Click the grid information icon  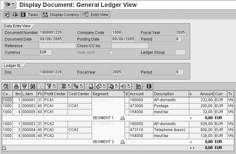click(149, 86)
